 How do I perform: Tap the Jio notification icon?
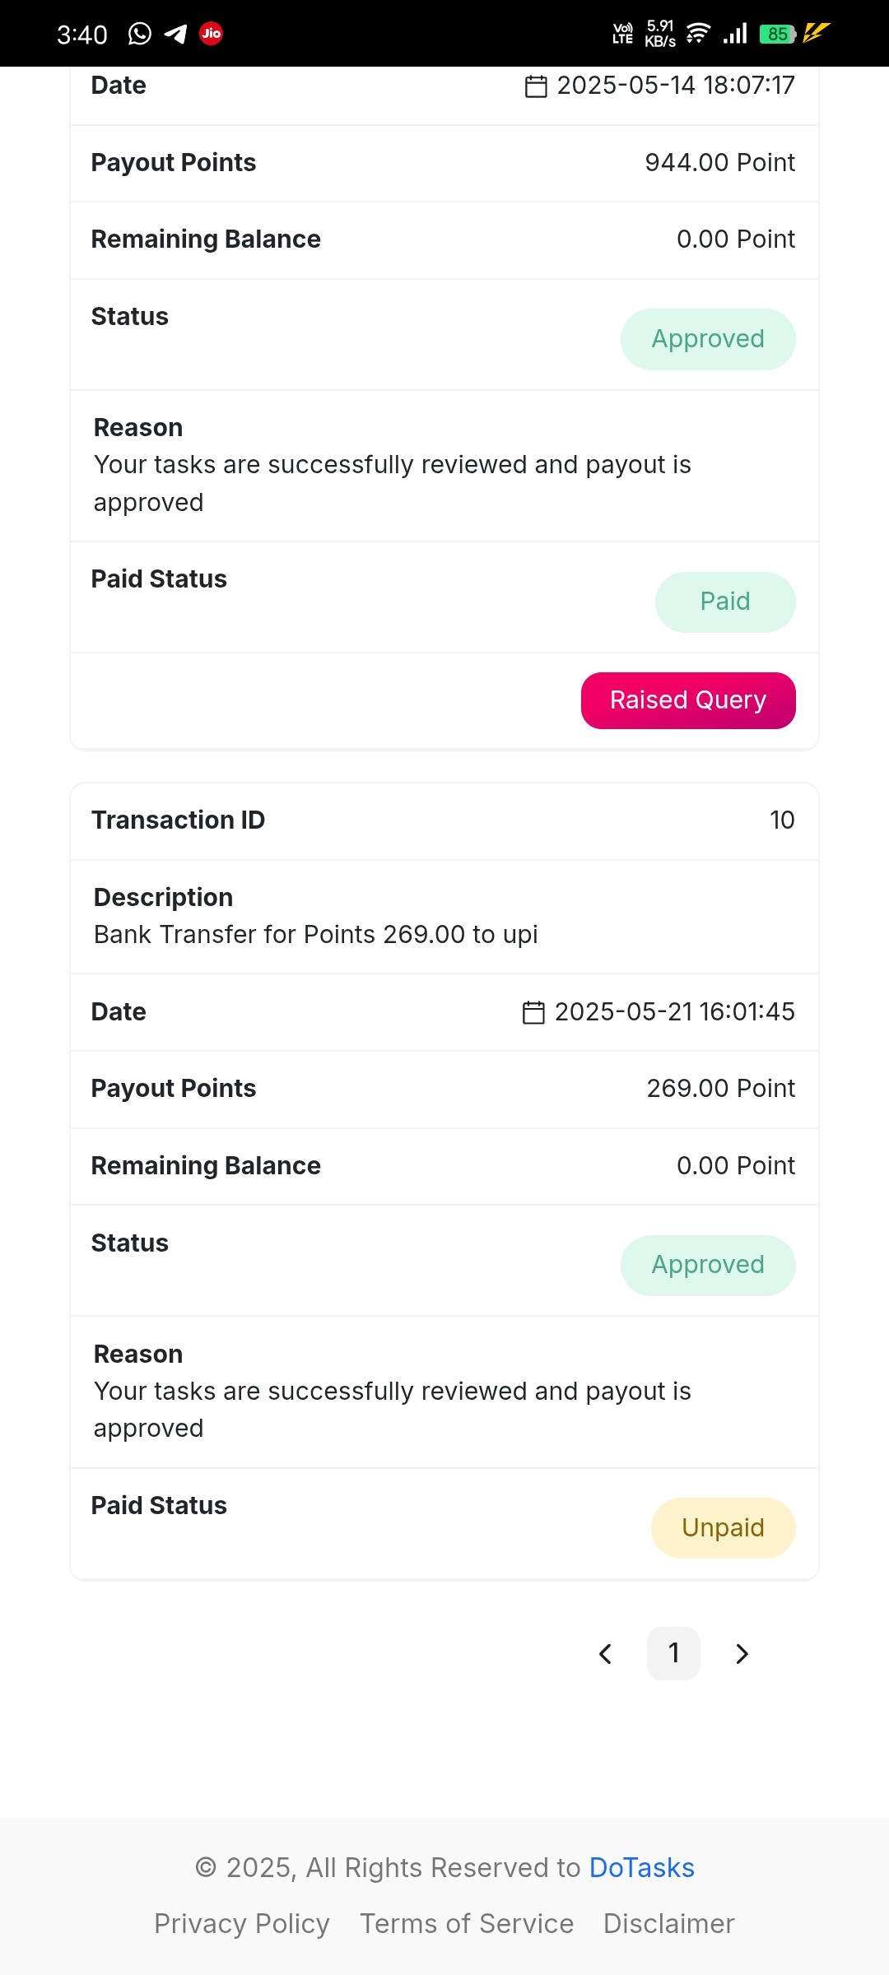212,34
